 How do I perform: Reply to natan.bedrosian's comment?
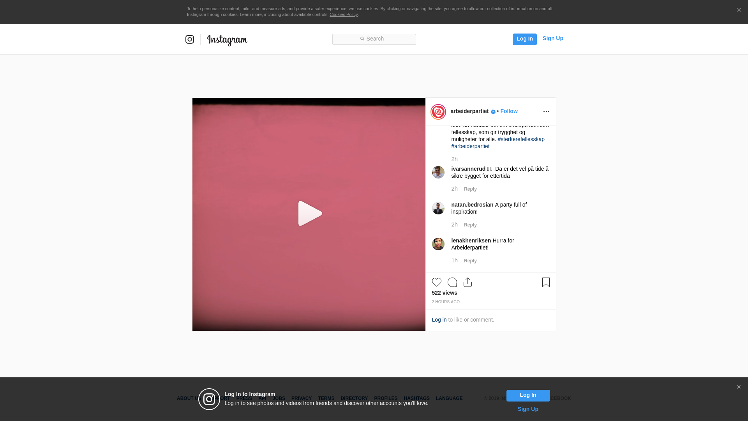coord(470,225)
